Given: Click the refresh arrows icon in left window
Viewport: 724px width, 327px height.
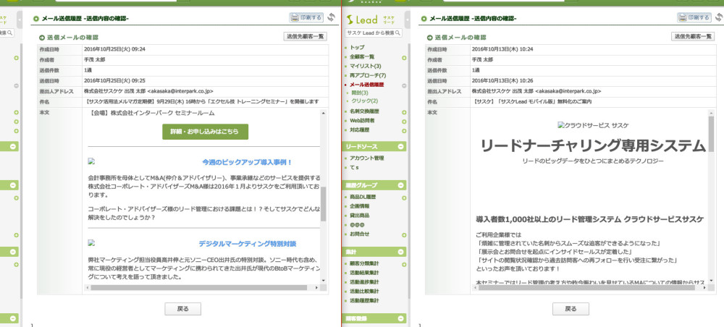Looking at the screenshot, I should coord(332,17).
